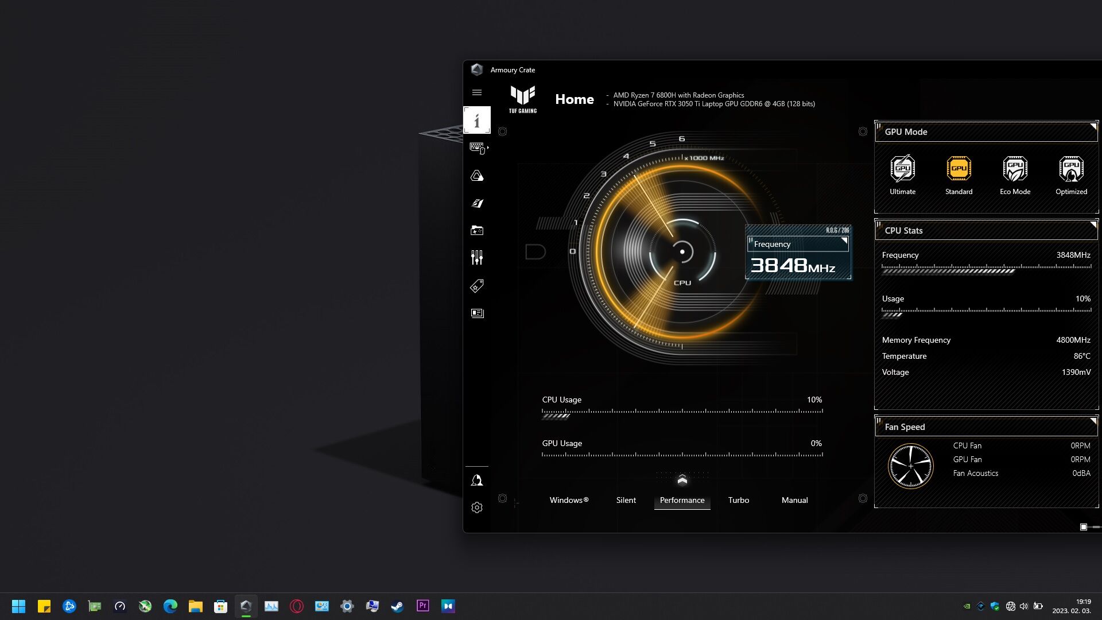Click the Temperature 86°C value

coord(1082,356)
